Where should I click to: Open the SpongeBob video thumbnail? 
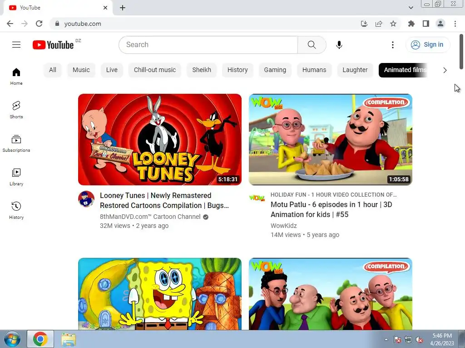160,294
